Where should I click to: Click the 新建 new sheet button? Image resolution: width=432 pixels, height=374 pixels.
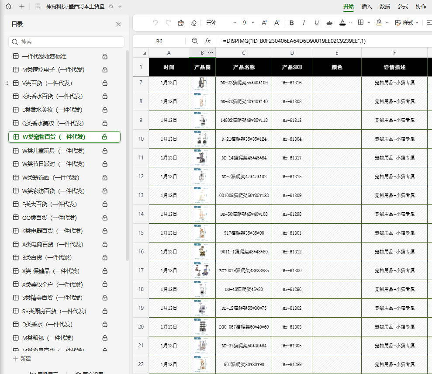tap(22, 359)
